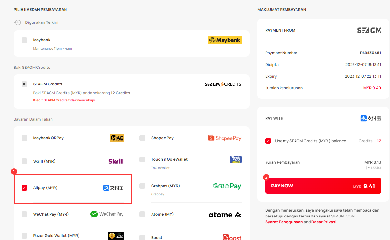This screenshot has height=240, width=390.
Task: Select Shopee Pay checkbox
Action: pyautogui.click(x=142, y=138)
